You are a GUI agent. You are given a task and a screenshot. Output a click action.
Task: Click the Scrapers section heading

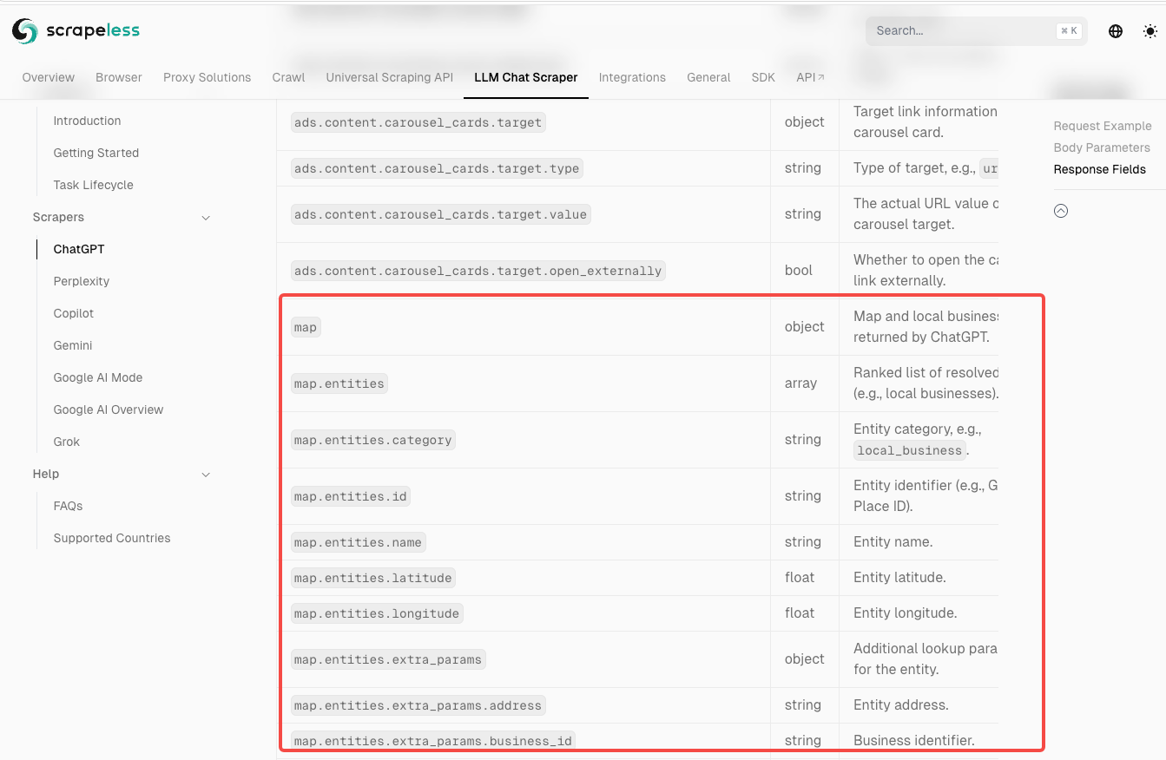pos(58,217)
